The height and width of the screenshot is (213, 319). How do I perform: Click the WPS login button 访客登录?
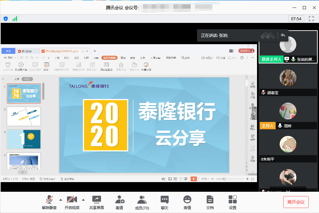(x=246, y=51)
